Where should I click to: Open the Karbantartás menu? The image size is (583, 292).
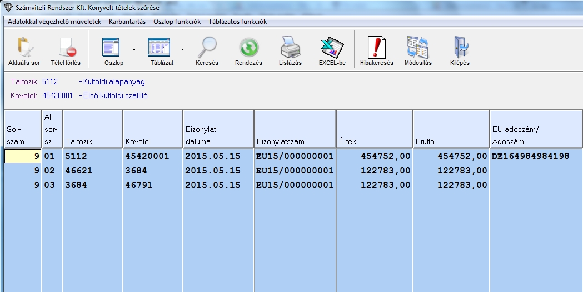point(127,22)
